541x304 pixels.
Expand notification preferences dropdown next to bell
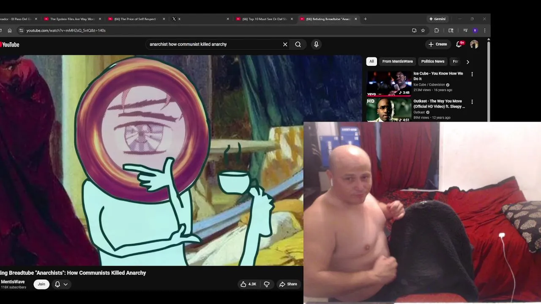pos(66,284)
